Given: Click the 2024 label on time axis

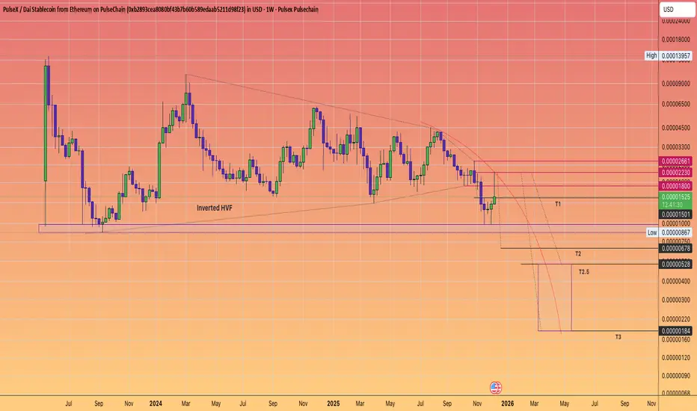Looking at the screenshot, I should [156, 404].
